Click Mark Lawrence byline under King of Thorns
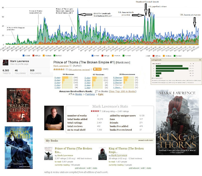This screenshot has width=202, height=176. pos(119,155)
